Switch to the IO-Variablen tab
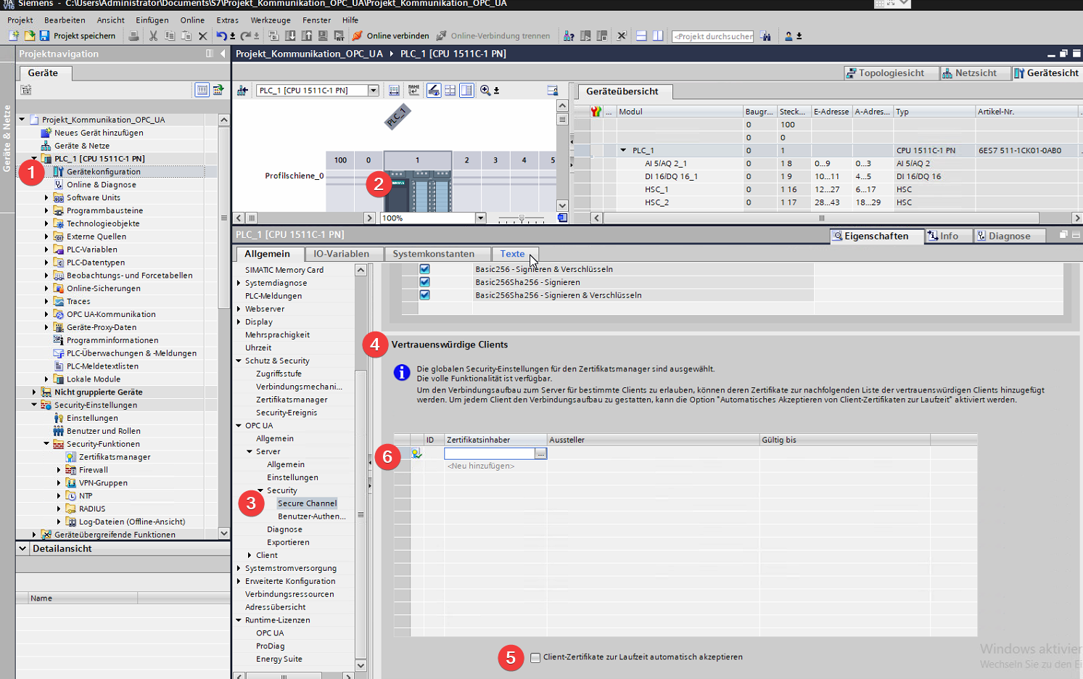Screen dimensions: 1083x679 click(x=341, y=254)
